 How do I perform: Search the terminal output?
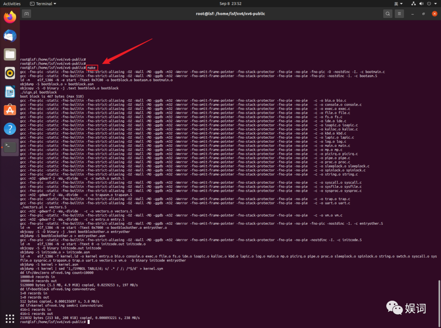click(x=388, y=14)
